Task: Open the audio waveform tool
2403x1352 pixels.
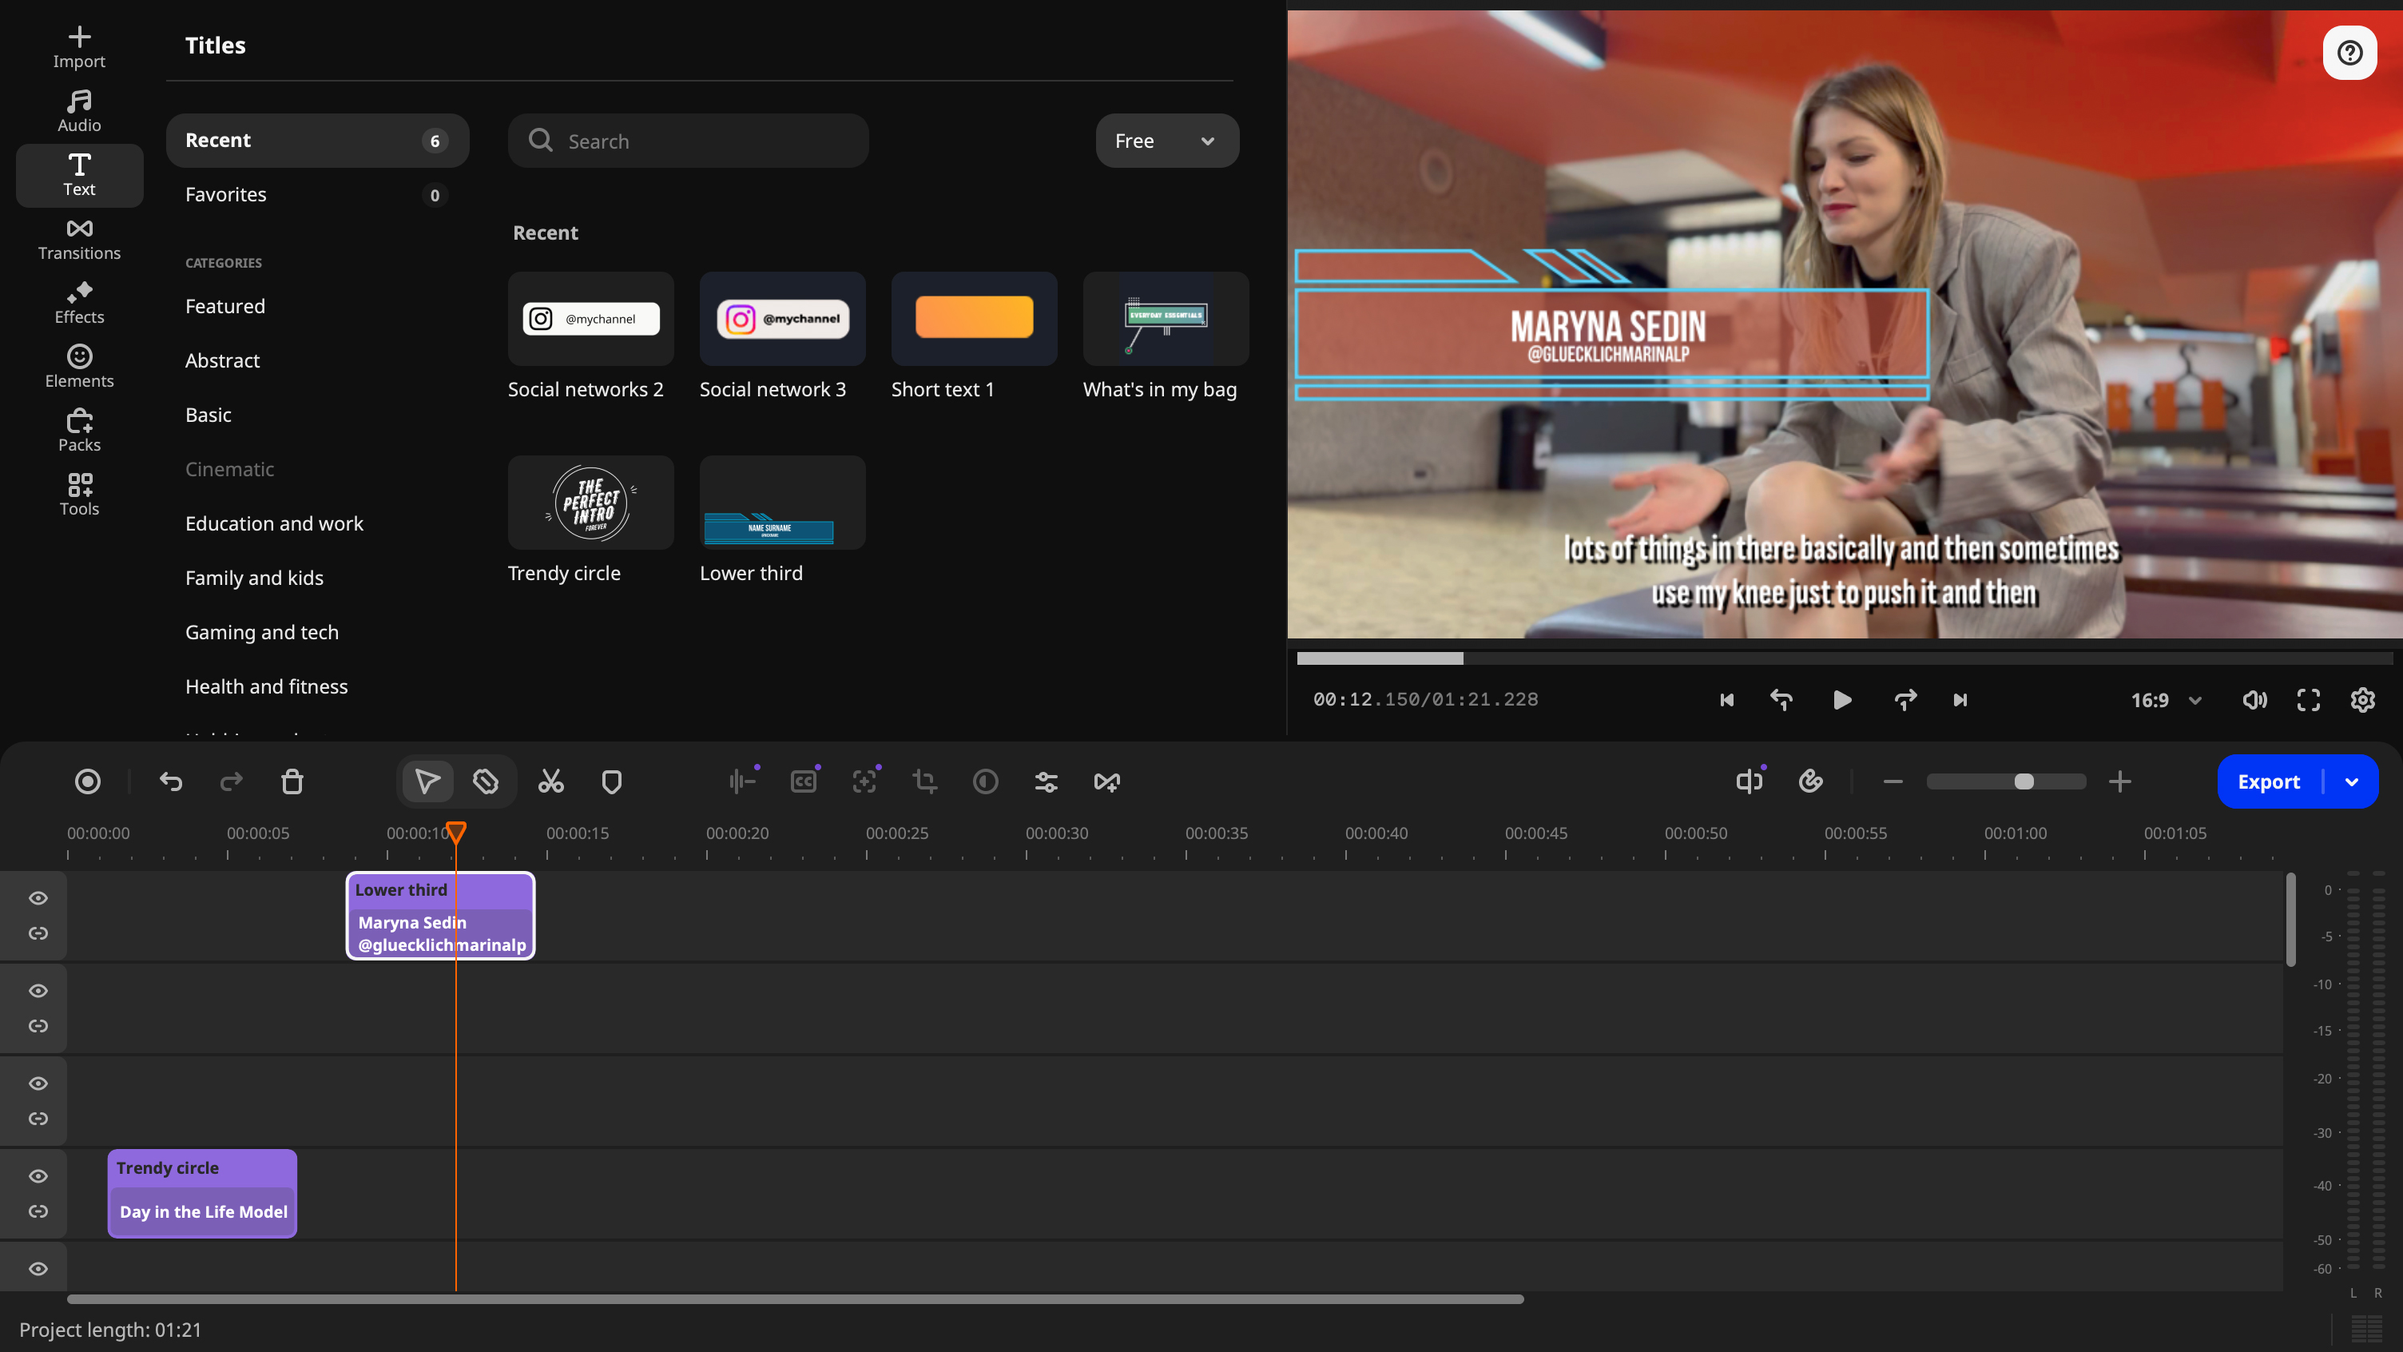Action: [742, 781]
